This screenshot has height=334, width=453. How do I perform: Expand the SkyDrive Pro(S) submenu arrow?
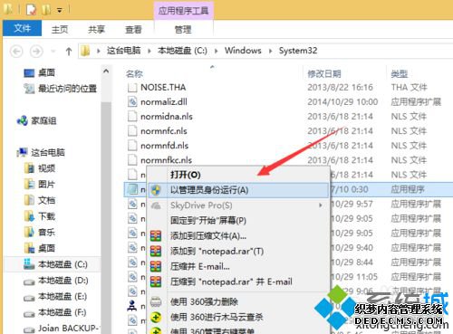(321, 205)
